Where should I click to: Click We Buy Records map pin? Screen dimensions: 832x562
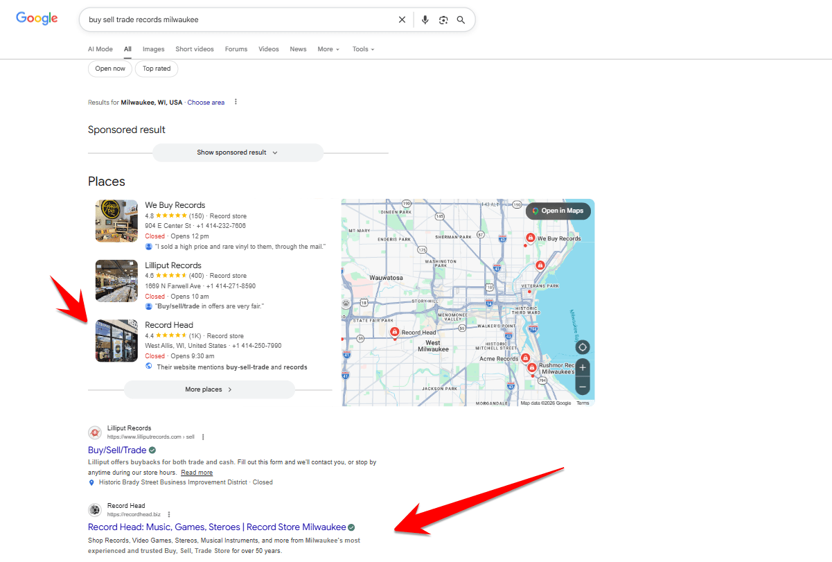point(530,238)
